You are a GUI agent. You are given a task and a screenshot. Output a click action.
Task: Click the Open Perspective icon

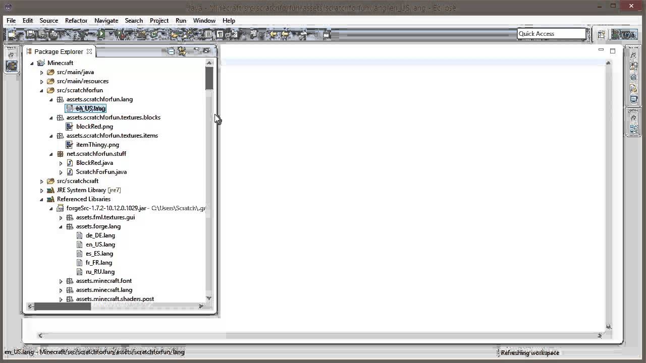pos(602,34)
